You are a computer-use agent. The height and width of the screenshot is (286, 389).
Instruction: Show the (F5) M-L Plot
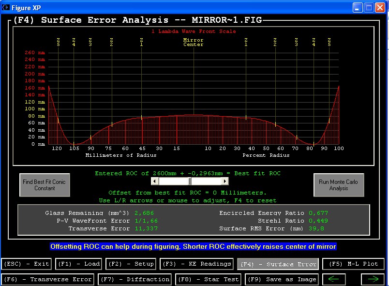(353, 264)
